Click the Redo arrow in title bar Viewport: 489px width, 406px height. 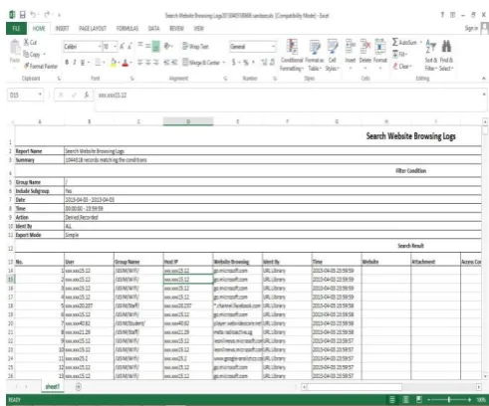47,15
